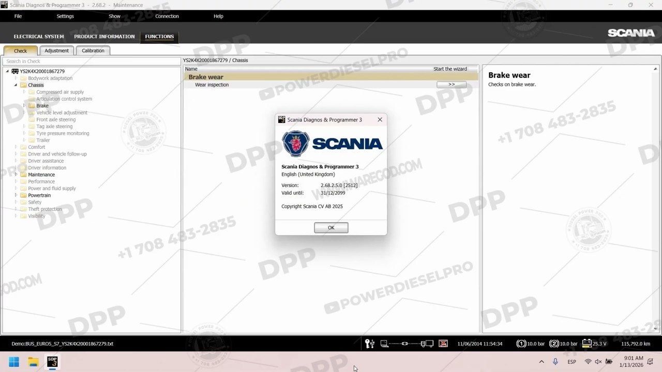Open File Explorer from the taskbar
Screen dimensions: 662x372
33,362
